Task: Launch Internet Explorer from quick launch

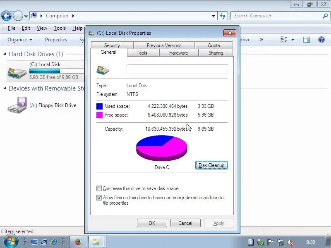Action: pyautogui.click(x=53, y=242)
